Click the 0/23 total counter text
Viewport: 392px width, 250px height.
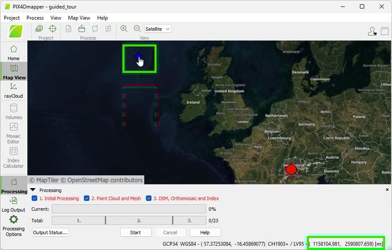(x=213, y=221)
